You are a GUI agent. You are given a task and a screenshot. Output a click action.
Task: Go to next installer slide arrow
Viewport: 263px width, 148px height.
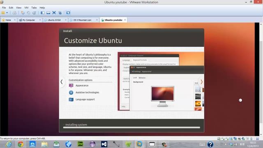click(201, 82)
